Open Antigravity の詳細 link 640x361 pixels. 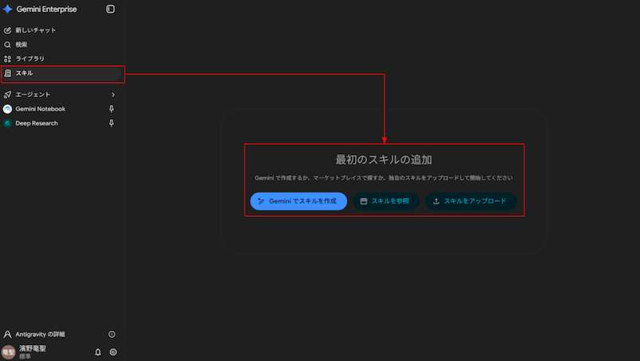40,334
